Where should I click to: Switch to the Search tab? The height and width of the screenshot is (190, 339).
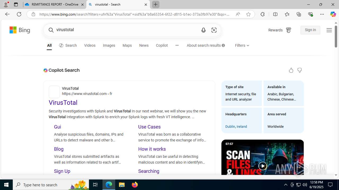(x=68, y=45)
